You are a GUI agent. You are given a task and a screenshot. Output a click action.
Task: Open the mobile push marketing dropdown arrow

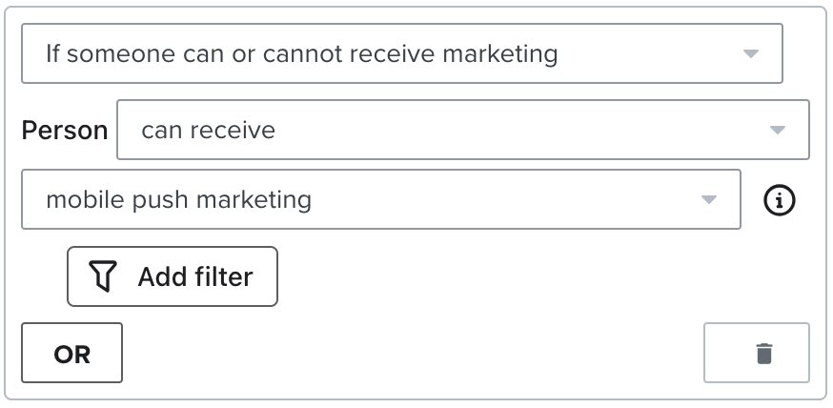click(x=708, y=200)
